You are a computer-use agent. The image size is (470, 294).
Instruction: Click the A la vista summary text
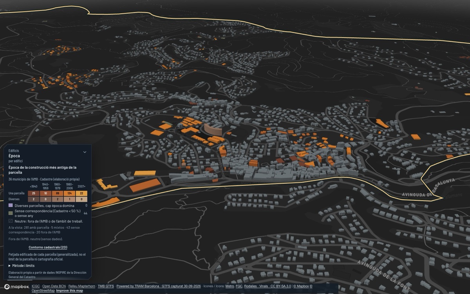[44, 230]
